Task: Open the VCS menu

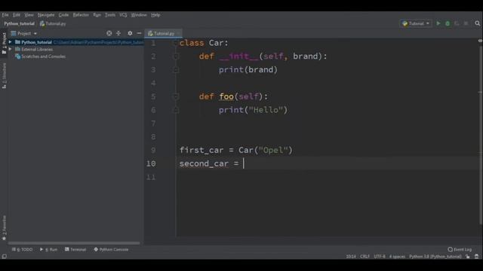Action: 123,15
